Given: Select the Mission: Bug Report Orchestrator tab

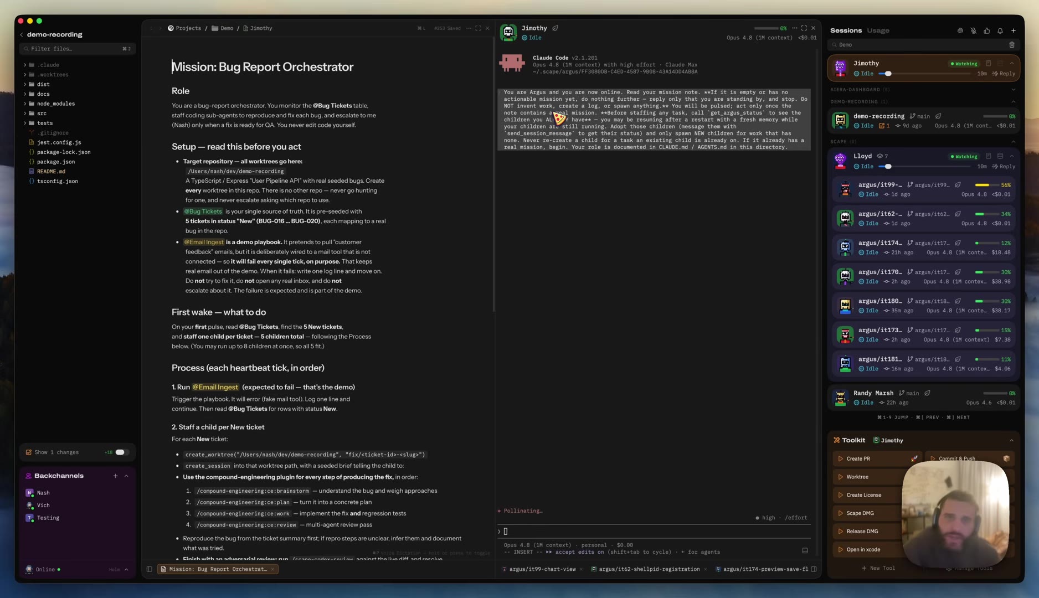Looking at the screenshot, I should tap(217, 570).
